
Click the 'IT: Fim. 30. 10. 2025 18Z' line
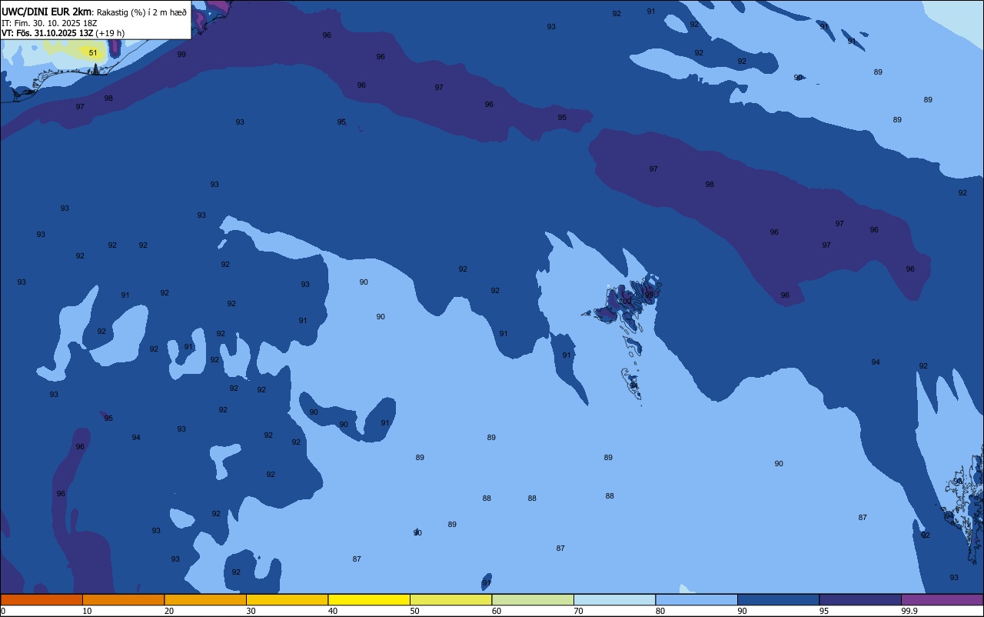coord(49,23)
